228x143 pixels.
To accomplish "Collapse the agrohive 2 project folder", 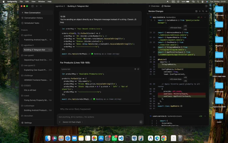I will [x=27, y=45].
